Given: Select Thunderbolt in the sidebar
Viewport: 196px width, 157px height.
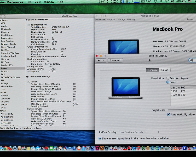Looking at the screenshot, I should coord(7,86).
